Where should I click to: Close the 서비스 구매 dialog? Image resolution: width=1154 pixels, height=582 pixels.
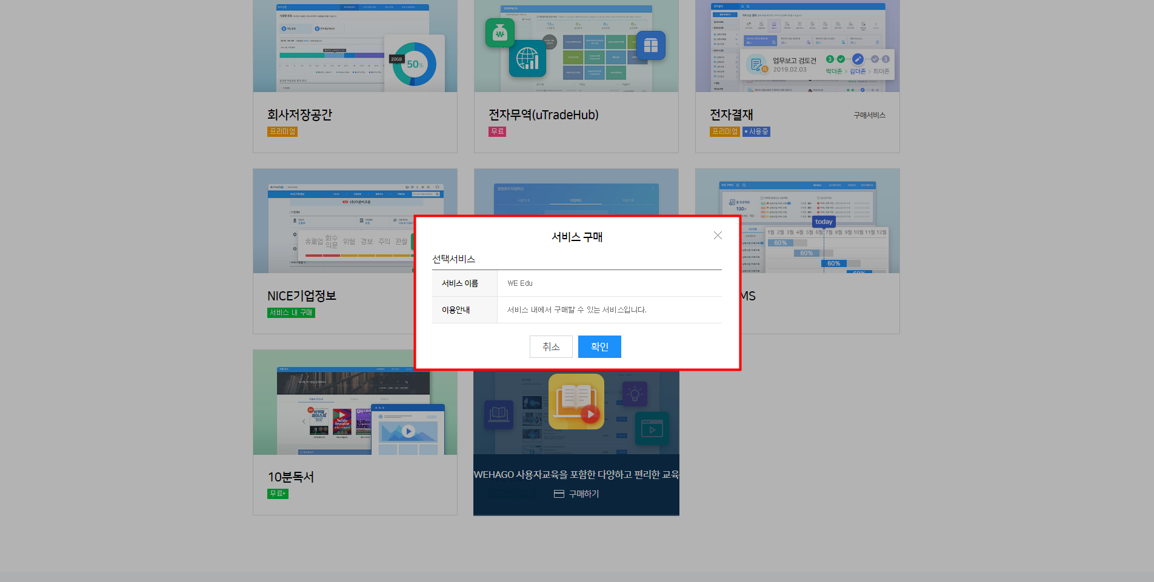tap(718, 236)
